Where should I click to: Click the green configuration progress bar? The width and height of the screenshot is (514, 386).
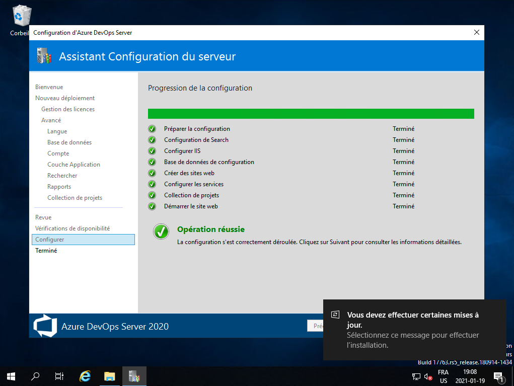click(311, 114)
